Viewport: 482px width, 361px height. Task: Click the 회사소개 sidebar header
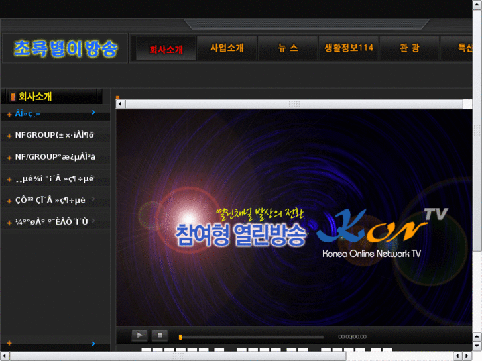tap(52, 97)
